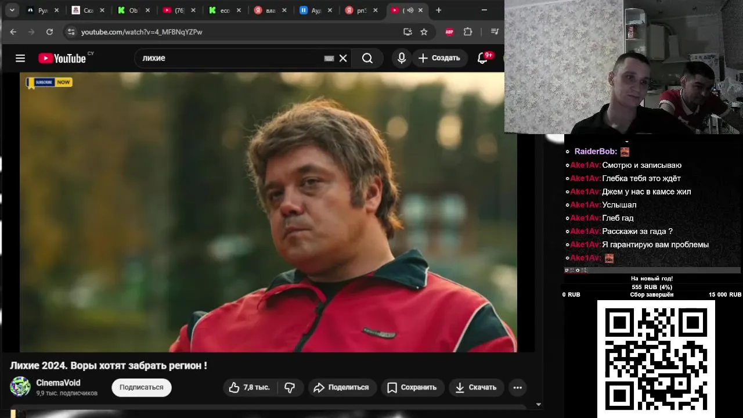This screenshot has width=743, height=418.
Task: Open the YouTube hamburger guide menu
Action: pos(20,58)
